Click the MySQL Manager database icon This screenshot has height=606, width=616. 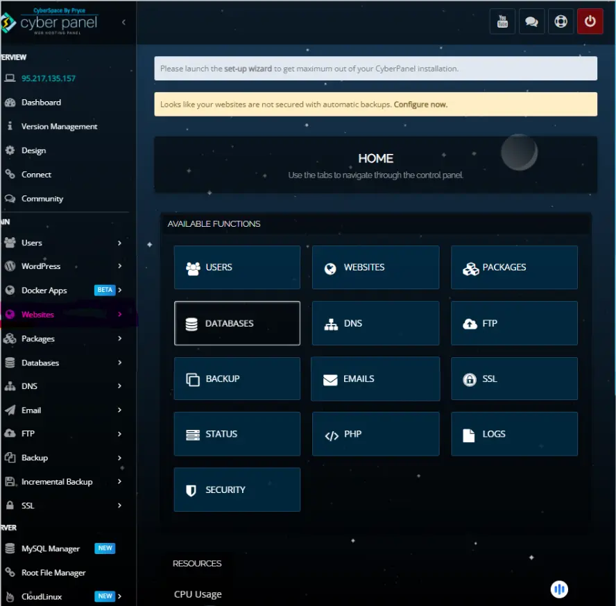tap(10, 548)
